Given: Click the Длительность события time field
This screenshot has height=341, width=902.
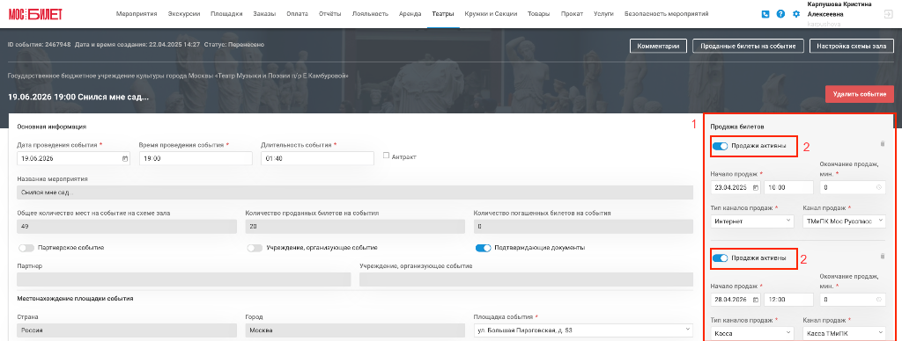Looking at the screenshot, I should click(317, 158).
